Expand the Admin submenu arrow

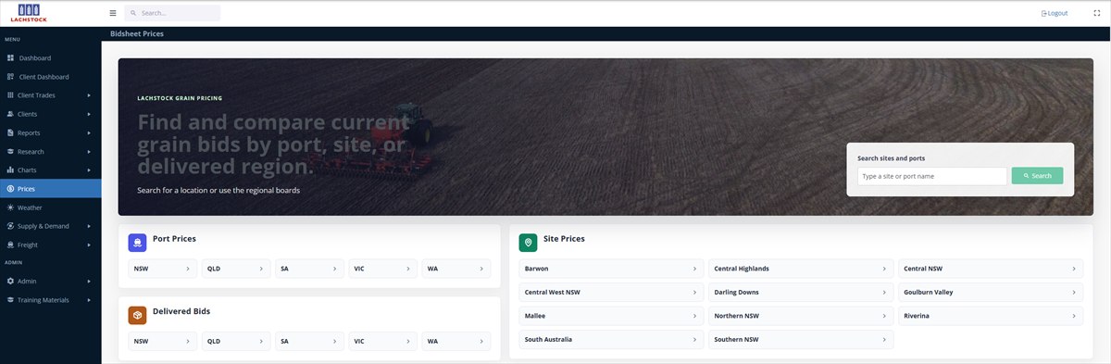click(x=90, y=281)
